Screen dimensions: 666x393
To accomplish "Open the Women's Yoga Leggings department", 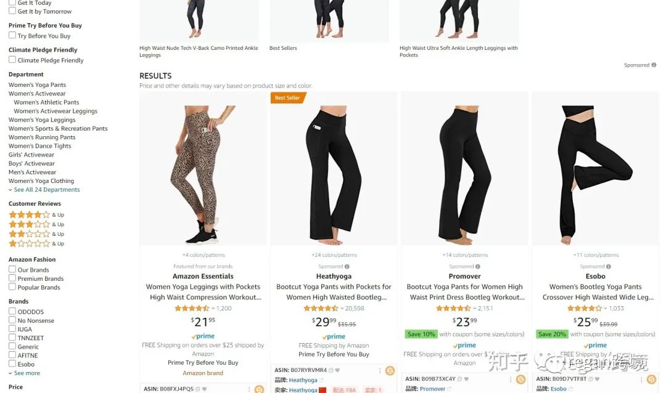I will [x=42, y=120].
